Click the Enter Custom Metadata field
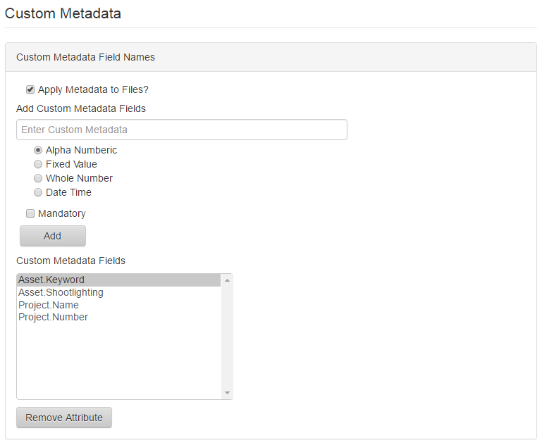The height and width of the screenshot is (445, 542). coord(182,130)
